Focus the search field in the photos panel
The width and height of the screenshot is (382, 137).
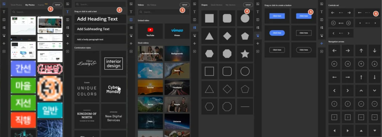pyautogui.click(x=37, y=12)
